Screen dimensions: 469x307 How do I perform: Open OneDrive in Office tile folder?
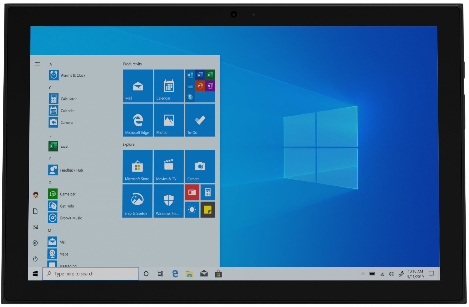(x=190, y=86)
